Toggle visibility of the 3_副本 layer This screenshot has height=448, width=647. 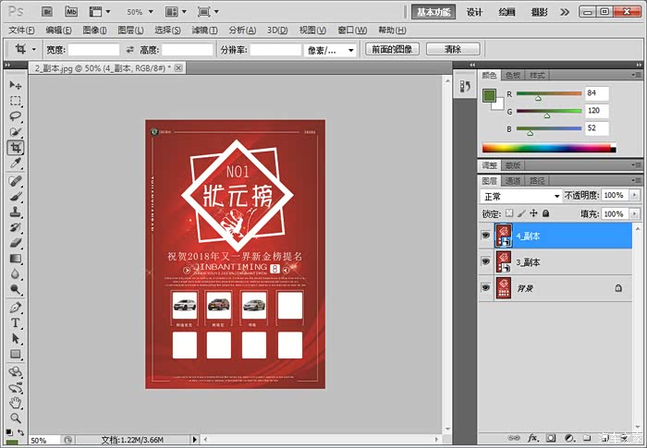point(486,262)
